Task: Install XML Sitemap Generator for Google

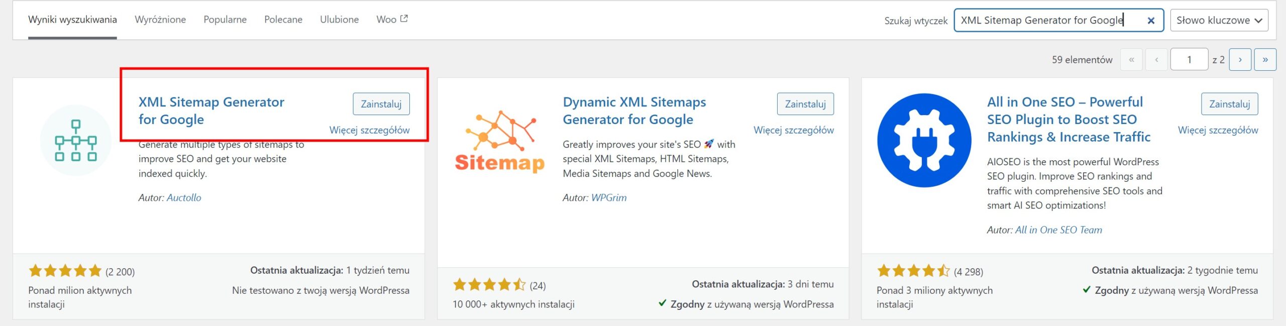Action: click(x=381, y=104)
